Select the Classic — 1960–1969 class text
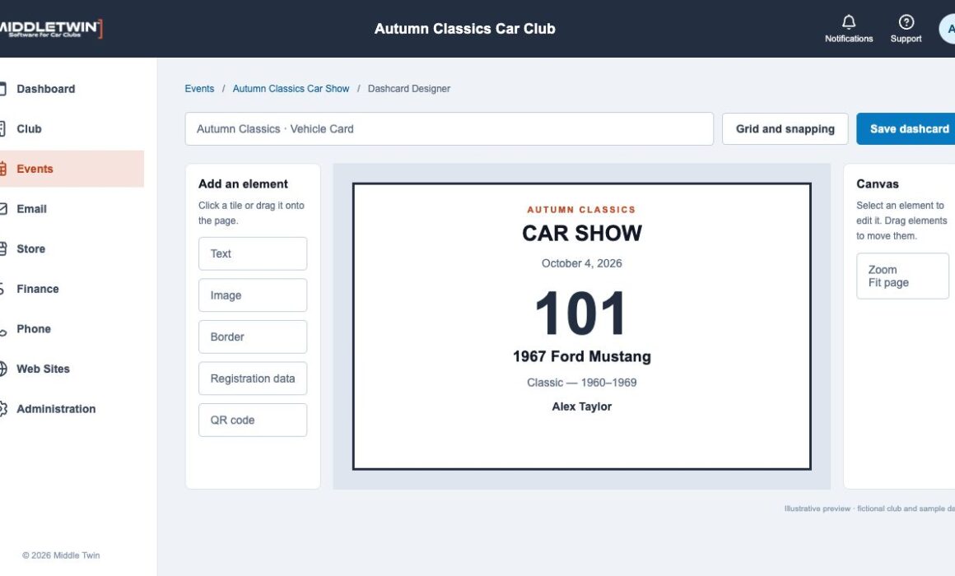The image size is (955, 576). tap(582, 383)
